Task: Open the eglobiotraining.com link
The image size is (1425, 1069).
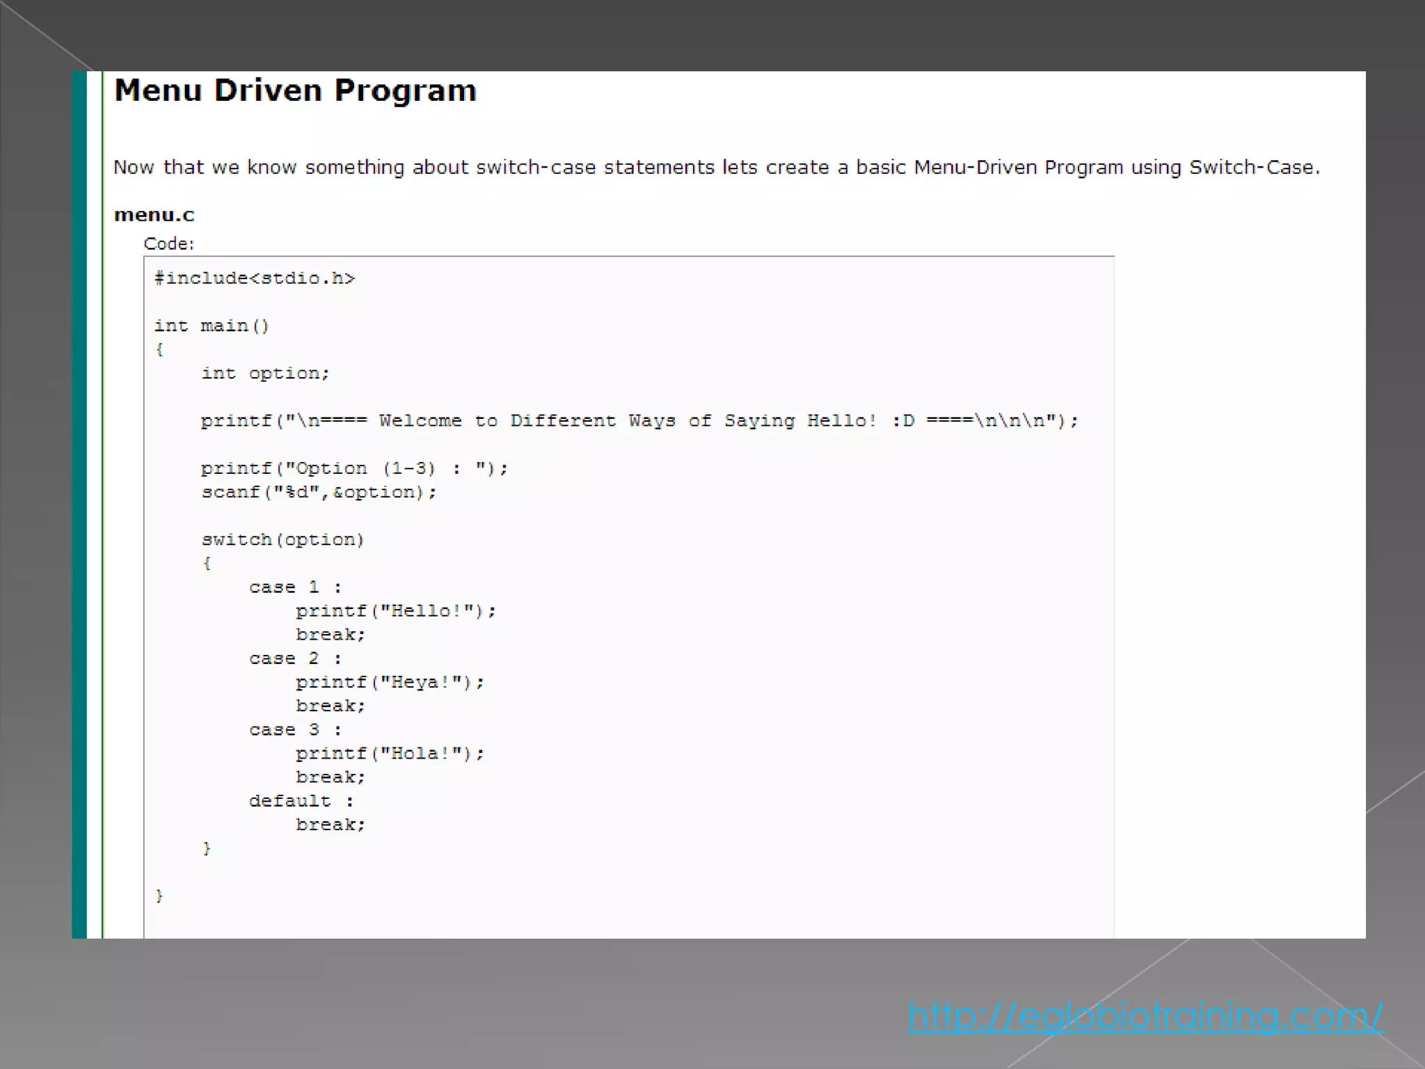Action: [1145, 1016]
